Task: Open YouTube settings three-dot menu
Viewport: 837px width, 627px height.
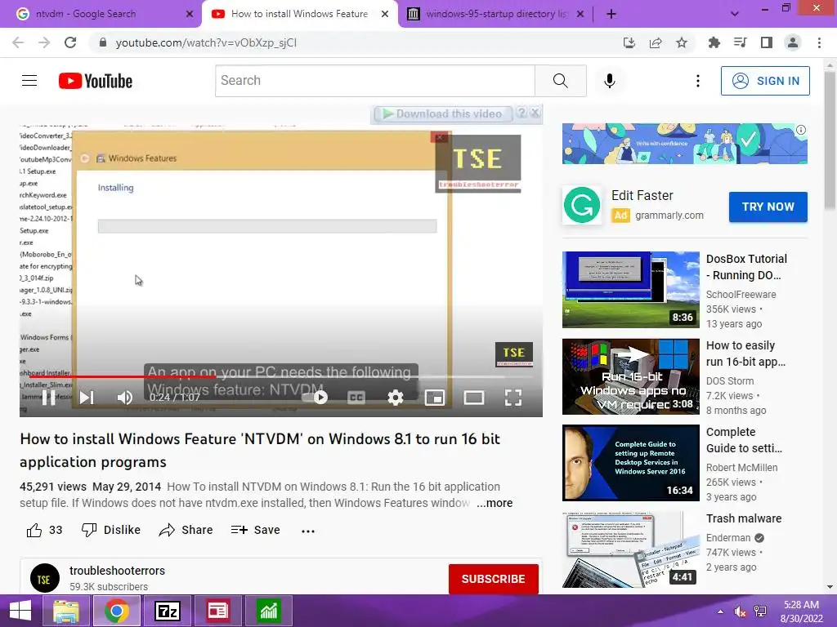Action: 698,81
